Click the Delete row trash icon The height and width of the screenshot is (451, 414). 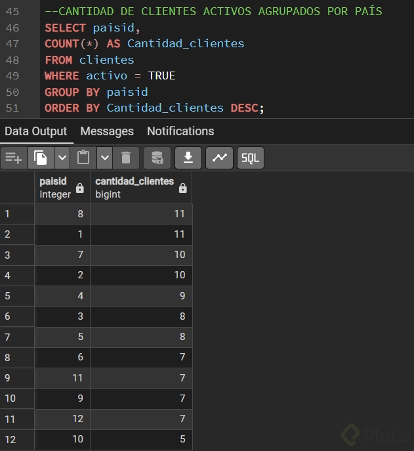(x=126, y=158)
